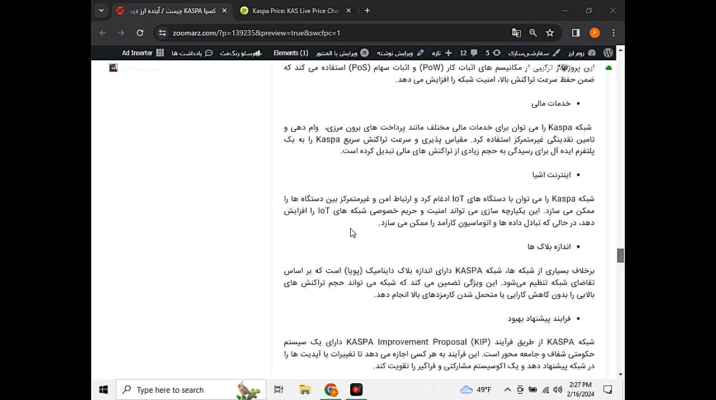This screenshot has height=400, width=716.
Task: Bookmark this page with the star icon
Action: tap(550, 33)
